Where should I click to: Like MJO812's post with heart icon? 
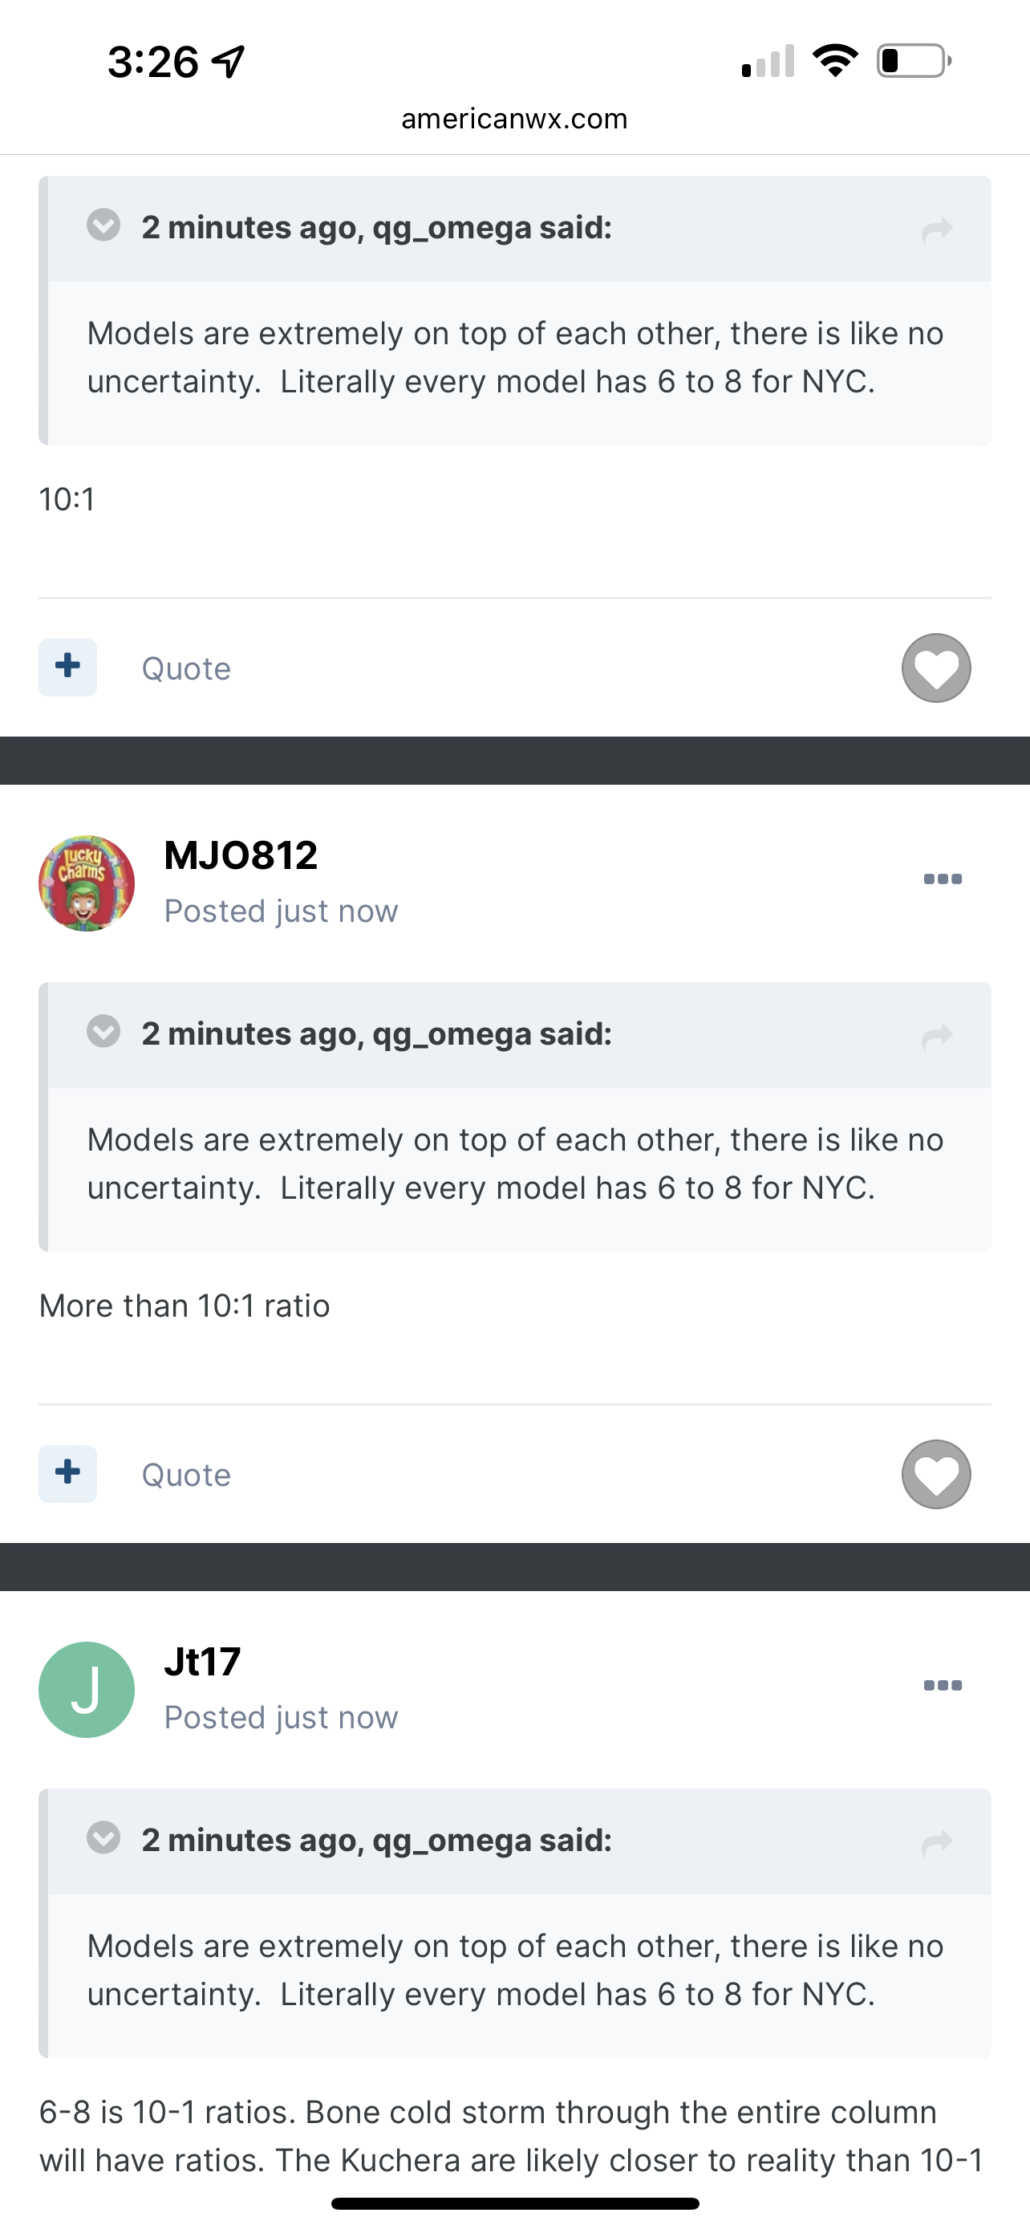(937, 1475)
